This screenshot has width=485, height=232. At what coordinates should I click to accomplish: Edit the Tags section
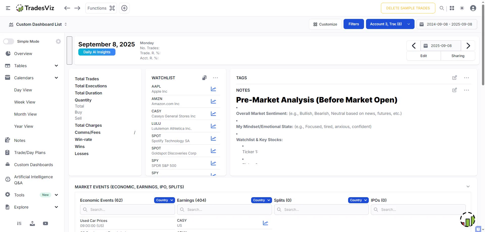pos(454,78)
